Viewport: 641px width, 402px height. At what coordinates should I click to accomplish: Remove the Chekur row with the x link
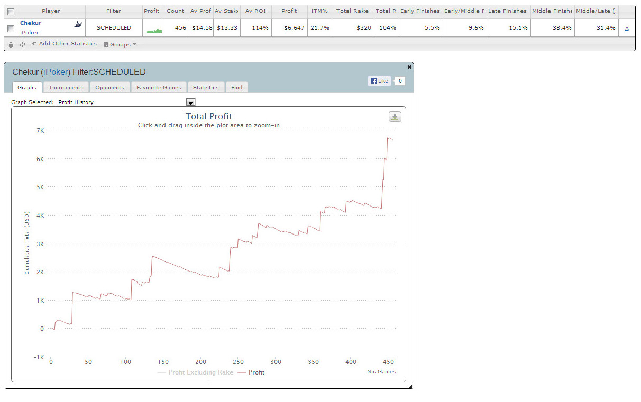pyautogui.click(x=627, y=28)
